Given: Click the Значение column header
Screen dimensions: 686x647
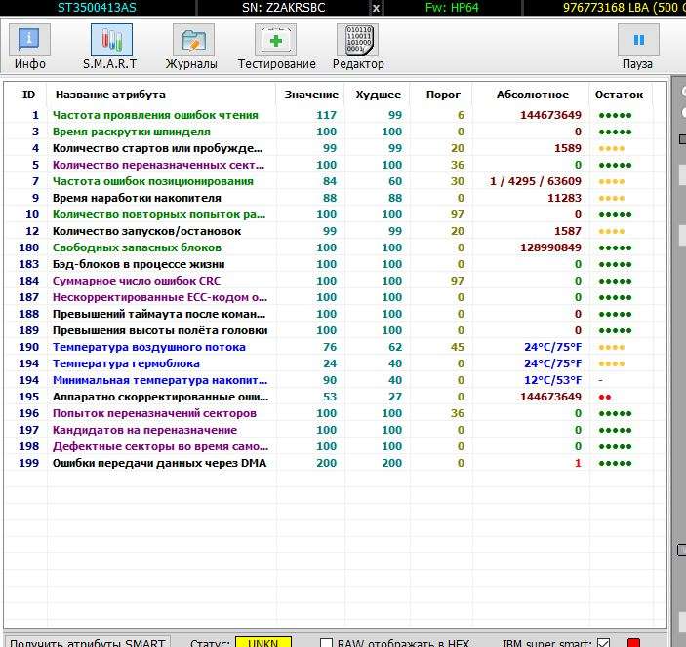Looking at the screenshot, I should coord(311,95).
